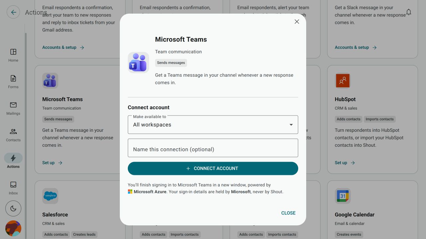Click Microsoft Teams card icon in background
This screenshot has width=426, height=239.
pos(50,81)
